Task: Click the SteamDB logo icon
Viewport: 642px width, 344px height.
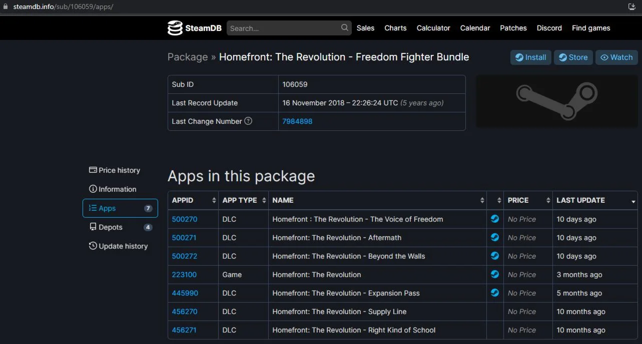Action: tap(175, 28)
